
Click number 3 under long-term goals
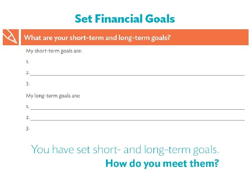[28, 128]
